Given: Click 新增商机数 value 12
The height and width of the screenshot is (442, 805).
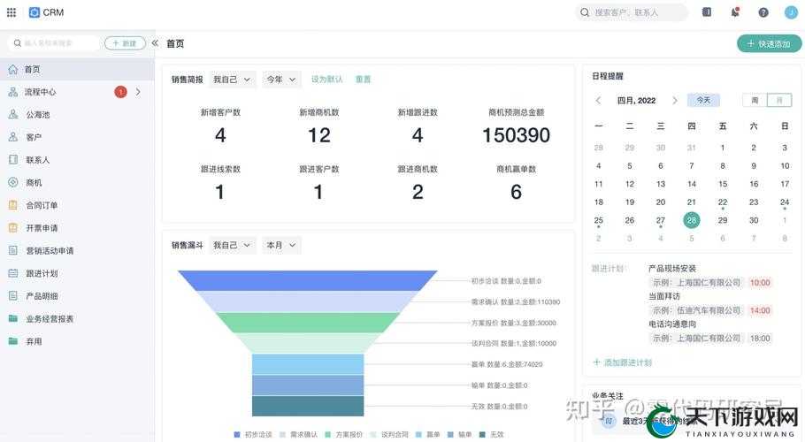Looking at the screenshot, I should pyautogui.click(x=318, y=135).
